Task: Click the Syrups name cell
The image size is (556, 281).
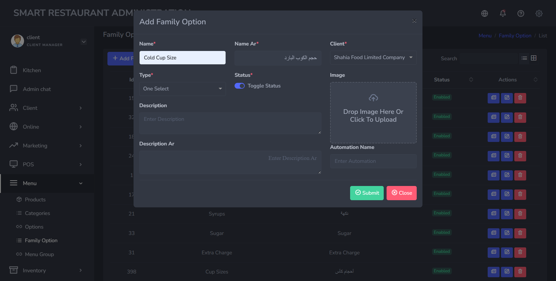Action: 217,214
